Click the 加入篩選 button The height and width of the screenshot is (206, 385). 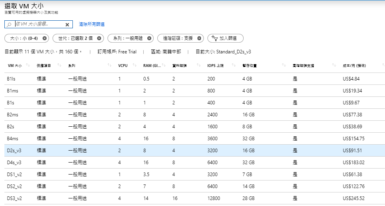pyautogui.click(x=225, y=38)
